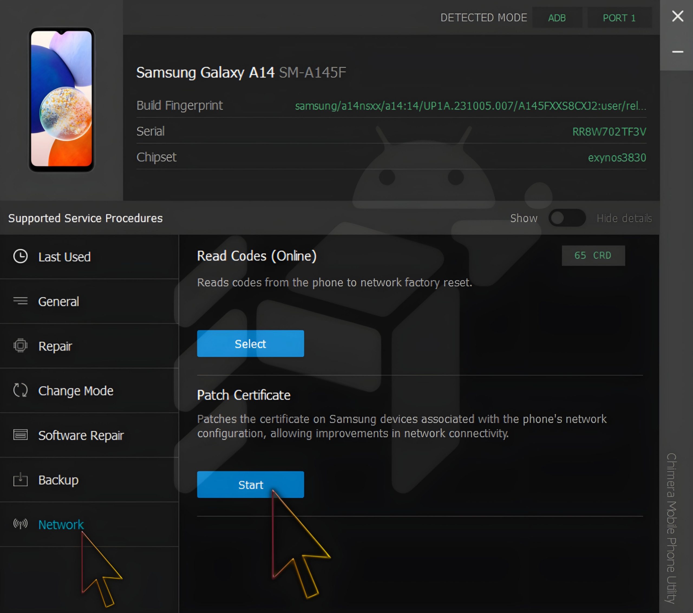Close the Chimera window

(677, 16)
